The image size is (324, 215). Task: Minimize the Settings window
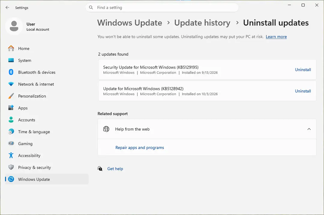click(x=289, y=5)
